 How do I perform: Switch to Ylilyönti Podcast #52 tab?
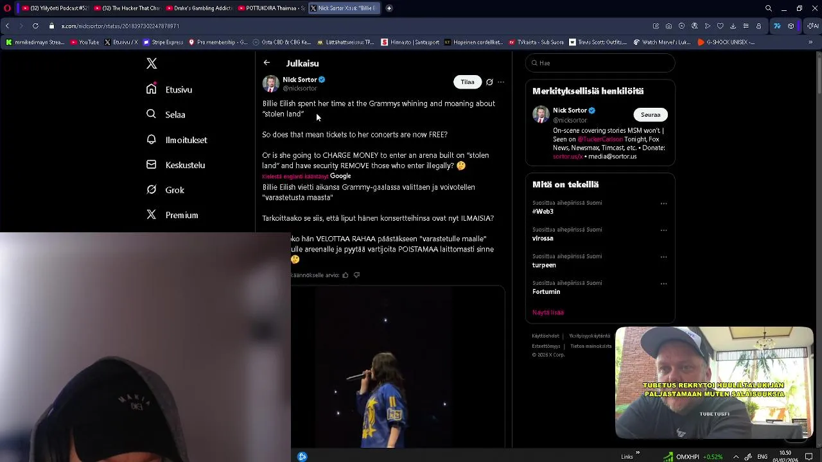(55, 8)
